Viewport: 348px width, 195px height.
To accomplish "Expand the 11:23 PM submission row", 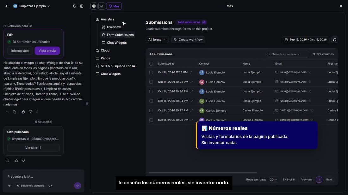I will click(191, 72).
